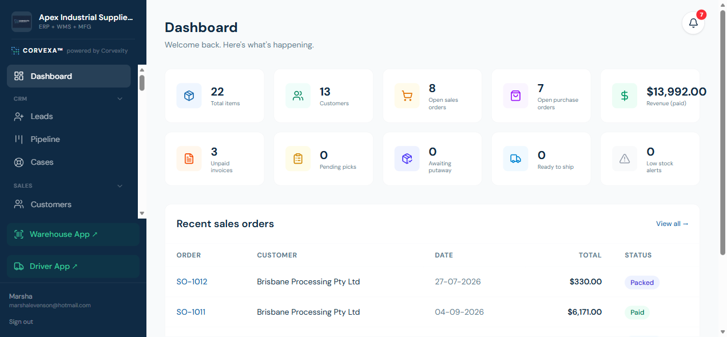727x337 pixels.
Task: Collapse the CRM section chevron
Action: (120, 99)
